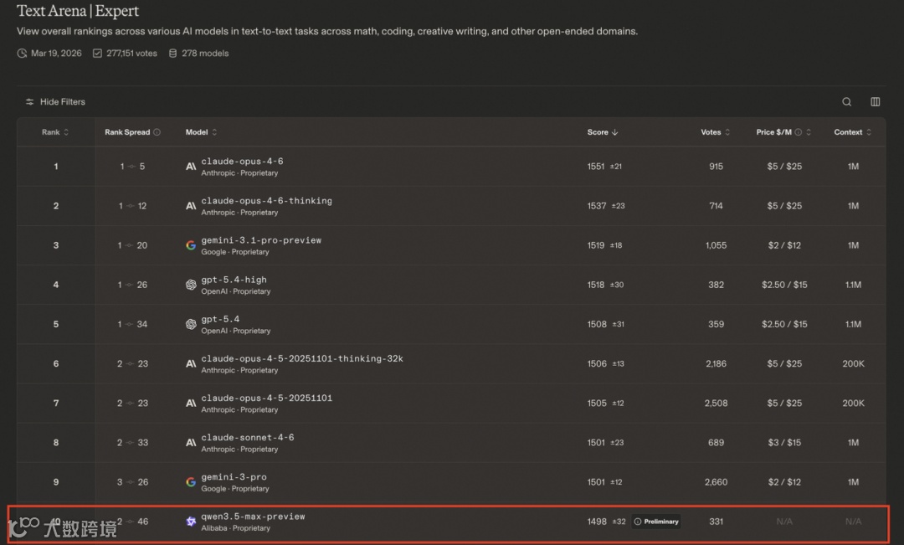Click the search magnifier icon
Screen dimensions: 904x545
pyautogui.click(x=846, y=101)
